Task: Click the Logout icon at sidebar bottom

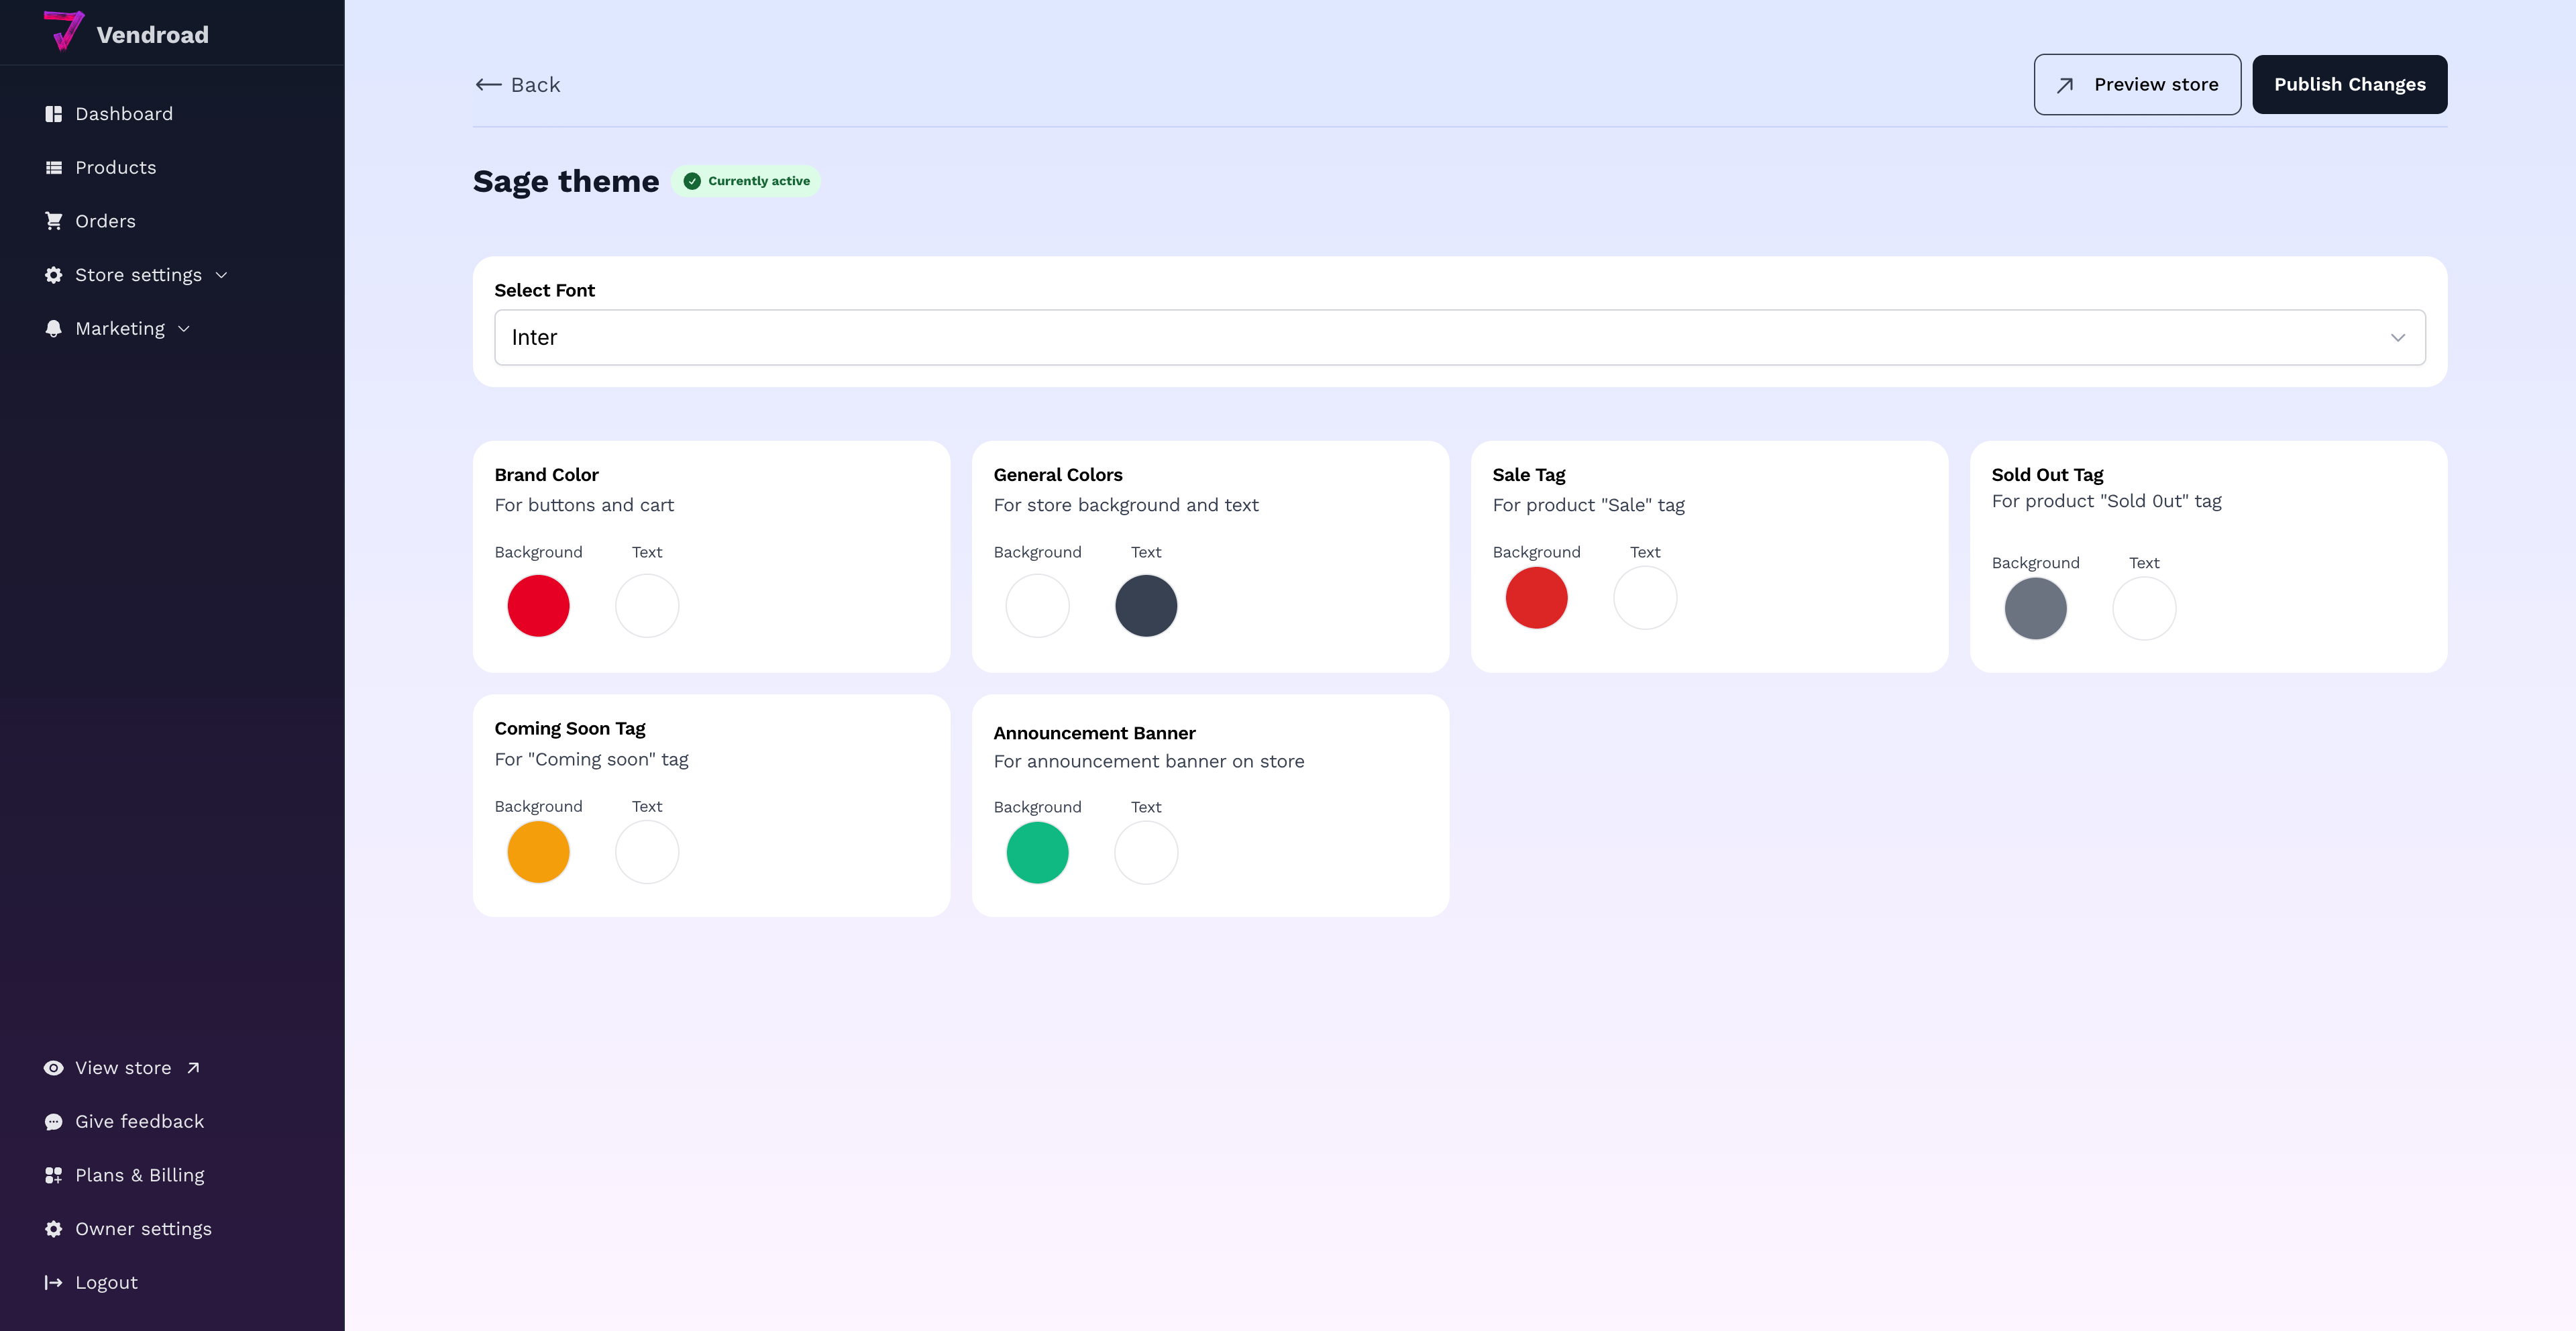Action: (x=54, y=1282)
